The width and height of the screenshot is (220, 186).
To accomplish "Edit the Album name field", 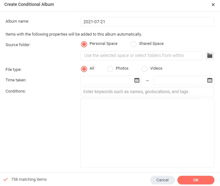I will pos(147,22).
